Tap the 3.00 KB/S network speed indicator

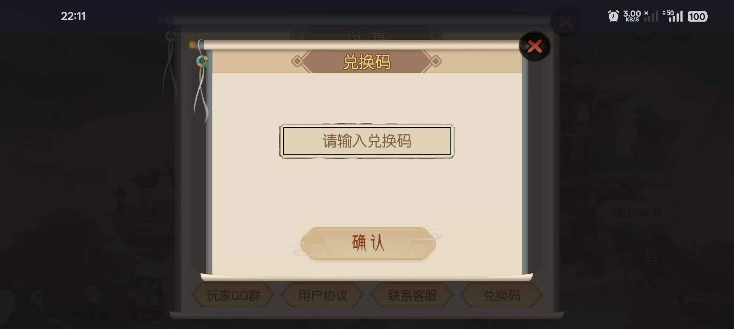[x=632, y=16]
